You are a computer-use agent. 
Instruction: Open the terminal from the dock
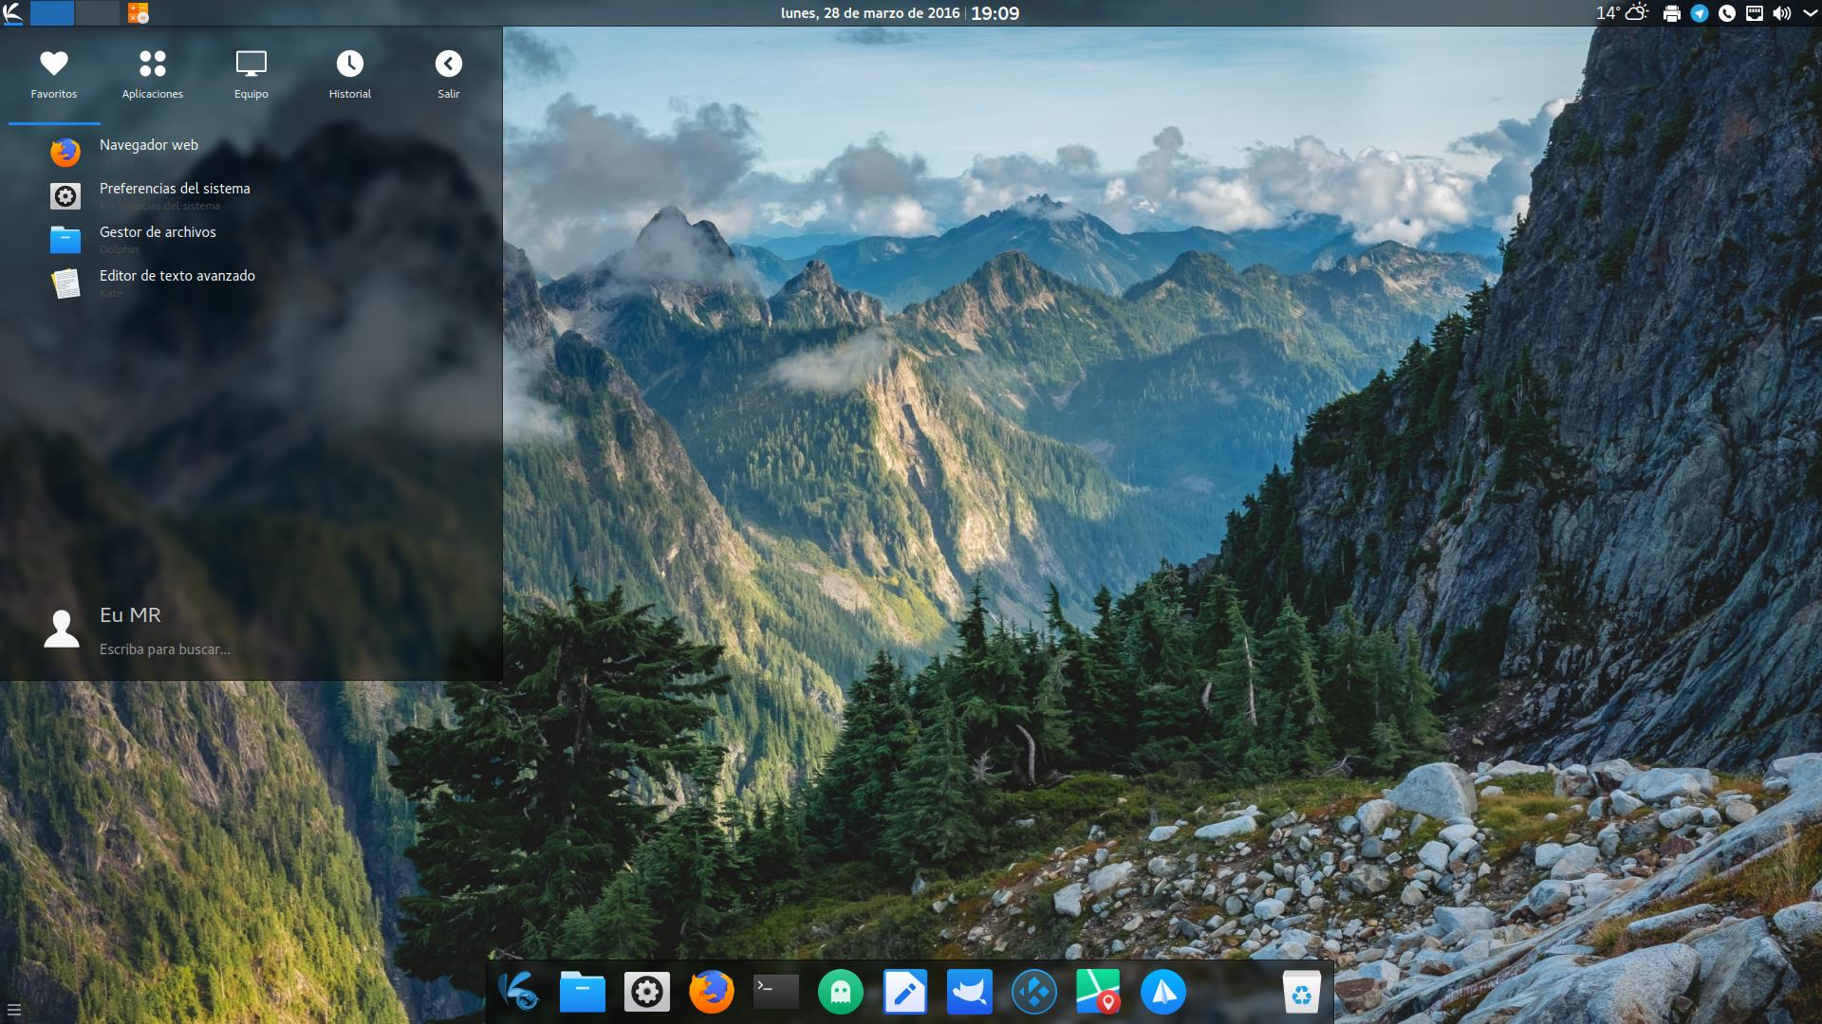pos(776,992)
